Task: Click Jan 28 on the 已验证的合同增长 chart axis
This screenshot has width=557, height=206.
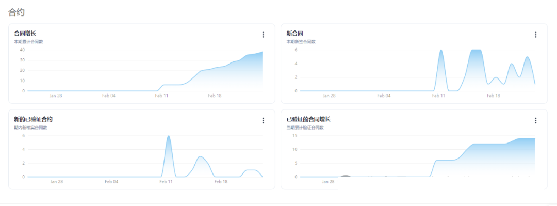Action: [x=328, y=181]
